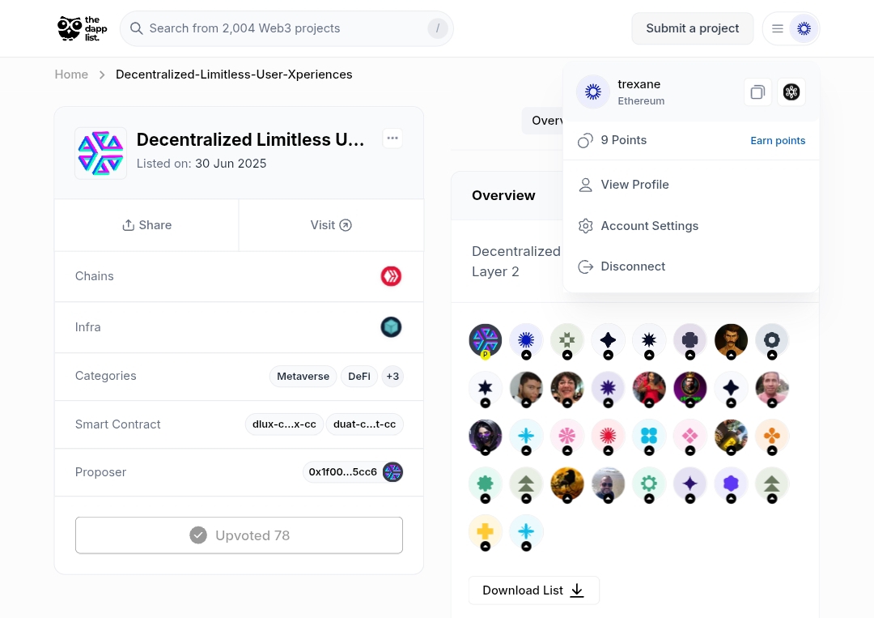Click the red Hive chain icon
The height and width of the screenshot is (618, 874).
(392, 276)
